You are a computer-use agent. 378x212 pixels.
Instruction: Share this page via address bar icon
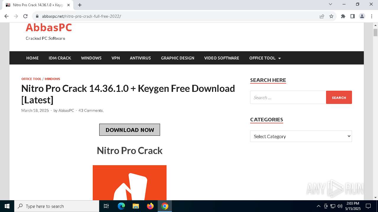pyautogui.click(x=322, y=16)
